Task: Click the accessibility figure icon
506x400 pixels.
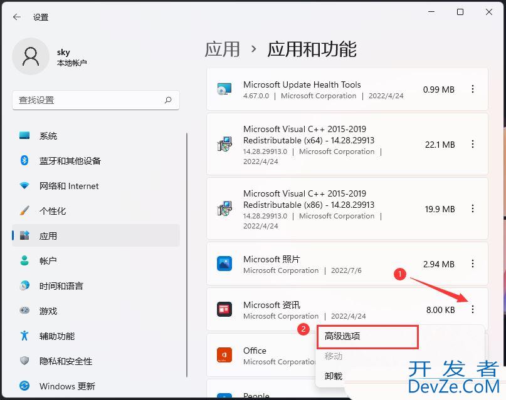Action: coord(24,336)
